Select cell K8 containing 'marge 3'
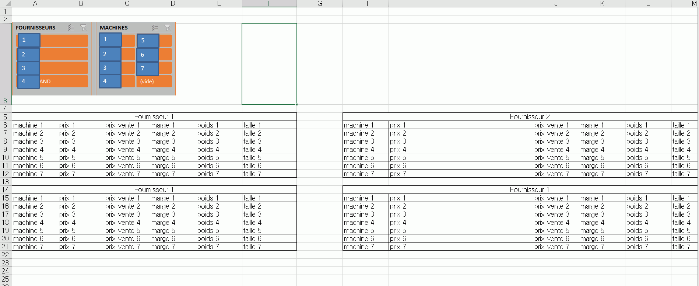This screenshot has width=699, height=286. pos(602,141)
